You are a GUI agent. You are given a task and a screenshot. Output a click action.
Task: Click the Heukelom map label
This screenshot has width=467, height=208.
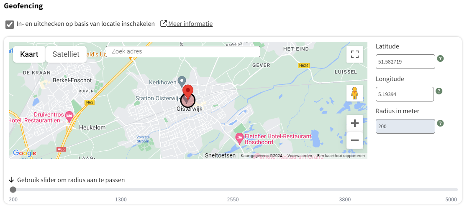pos(92,127)
